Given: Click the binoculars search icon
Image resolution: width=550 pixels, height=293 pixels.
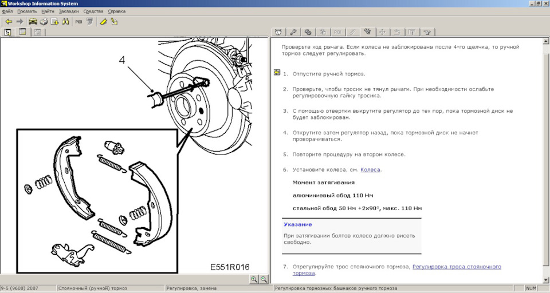Looking at the screenshot, I should (65, 22).
